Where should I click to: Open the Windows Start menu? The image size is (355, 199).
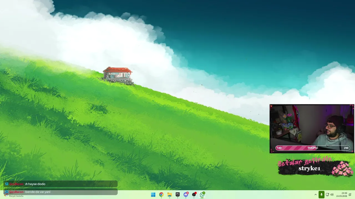[x=153, y=195]
